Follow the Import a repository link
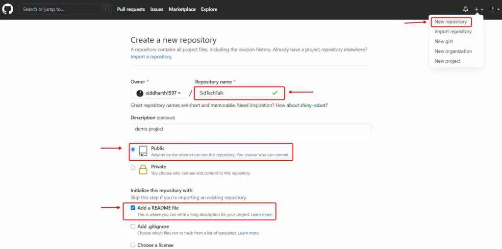 coord(151,57)
